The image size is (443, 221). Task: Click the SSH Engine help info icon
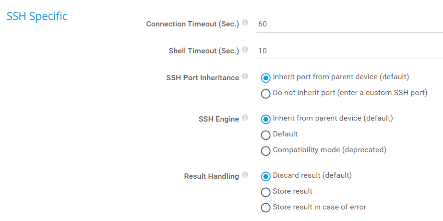click(245, 118)
